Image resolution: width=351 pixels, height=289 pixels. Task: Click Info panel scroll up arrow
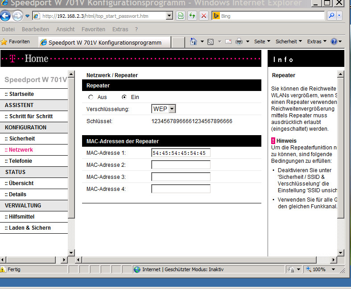point(340,74)
